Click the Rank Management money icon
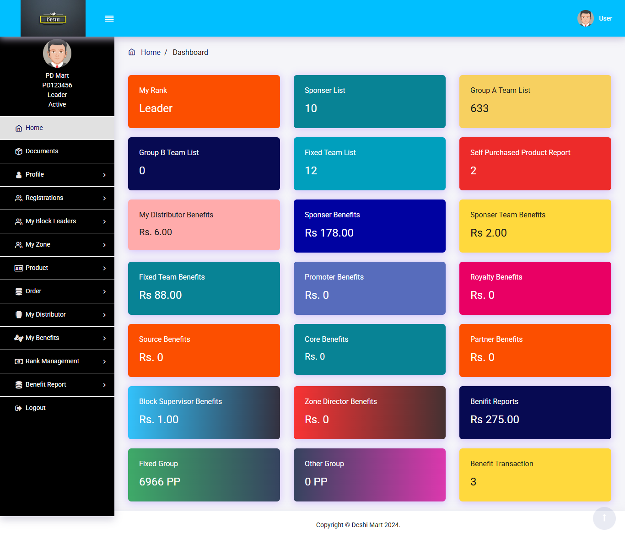 [19, 361]
